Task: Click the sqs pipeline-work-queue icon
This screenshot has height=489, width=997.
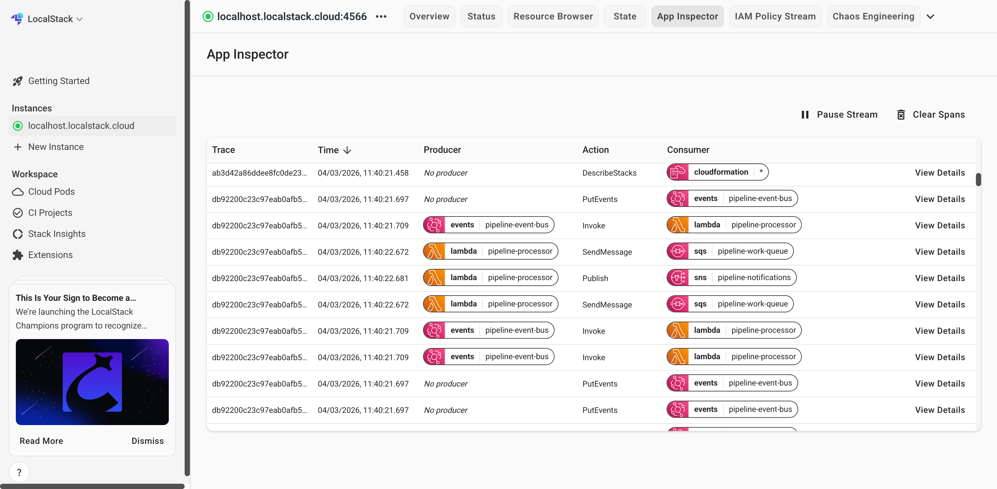Action: pos(678,251)
